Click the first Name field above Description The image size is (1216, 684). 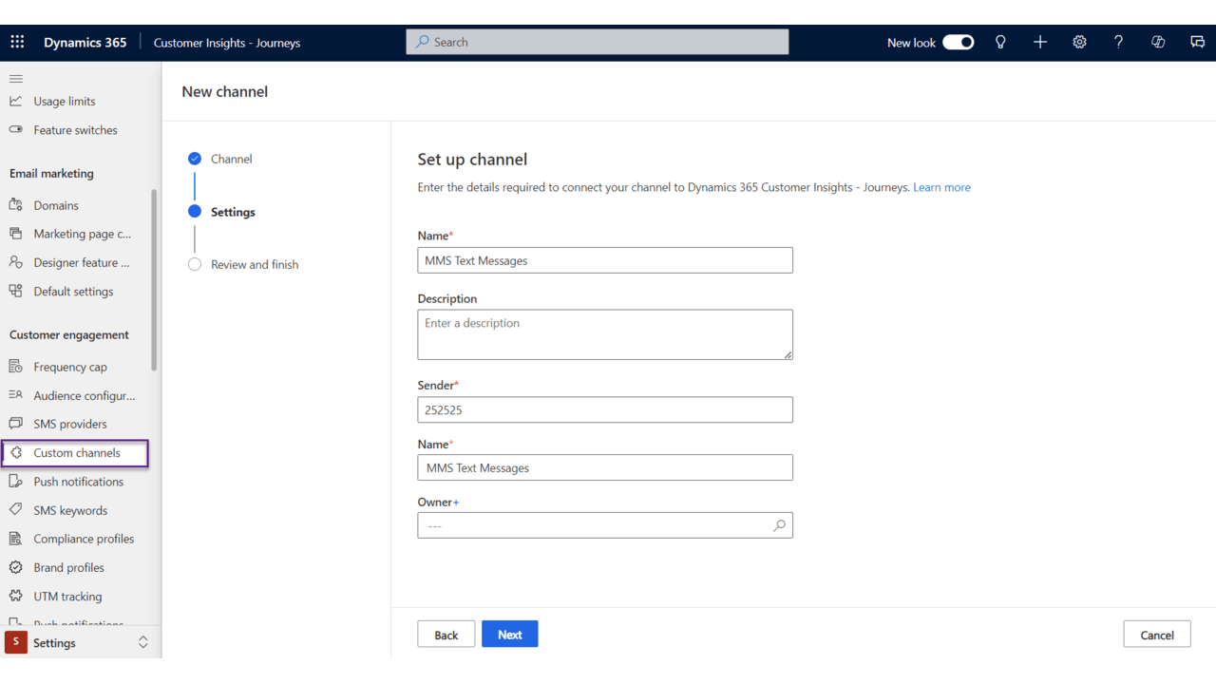[x=605, y=260]
